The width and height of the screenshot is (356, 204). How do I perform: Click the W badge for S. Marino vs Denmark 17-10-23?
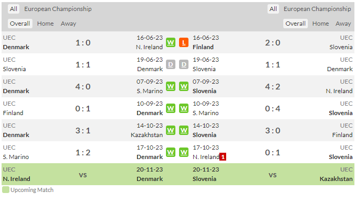(171, 152)
